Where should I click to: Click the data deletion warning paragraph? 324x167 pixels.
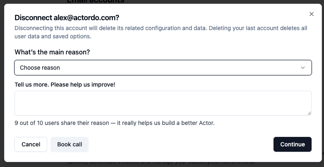tap(161, 32)
